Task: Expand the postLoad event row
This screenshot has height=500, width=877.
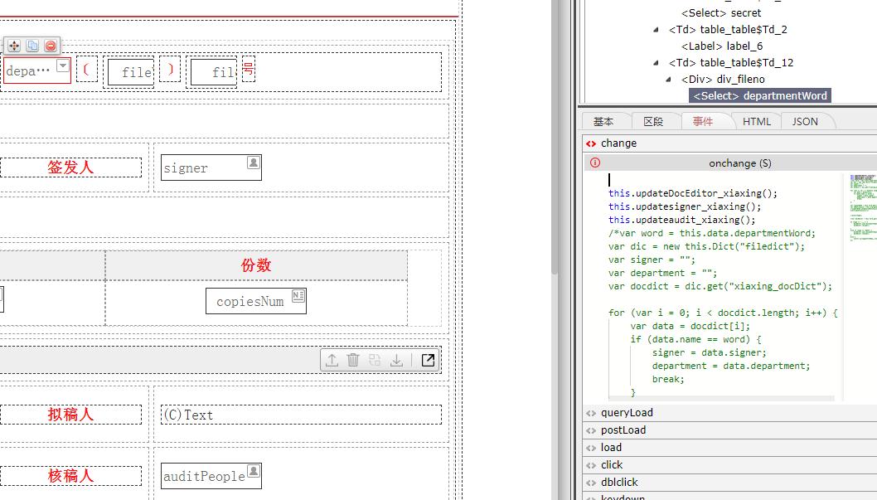Action: click(623, 430)
